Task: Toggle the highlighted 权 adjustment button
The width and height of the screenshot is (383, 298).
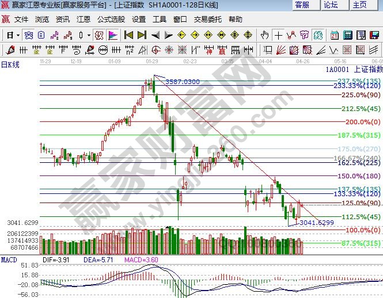Action: (98, 35)
